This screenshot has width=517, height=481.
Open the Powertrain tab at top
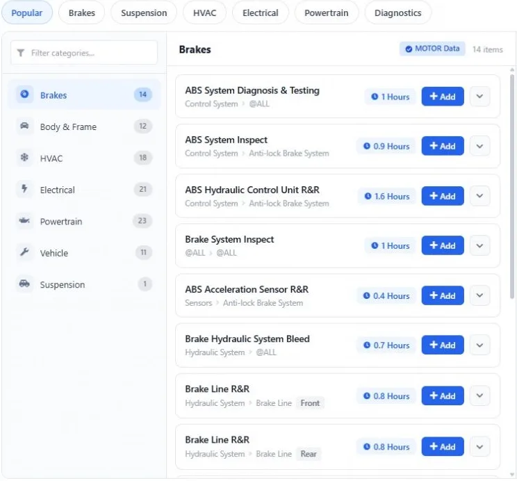[x=326, y=13]
